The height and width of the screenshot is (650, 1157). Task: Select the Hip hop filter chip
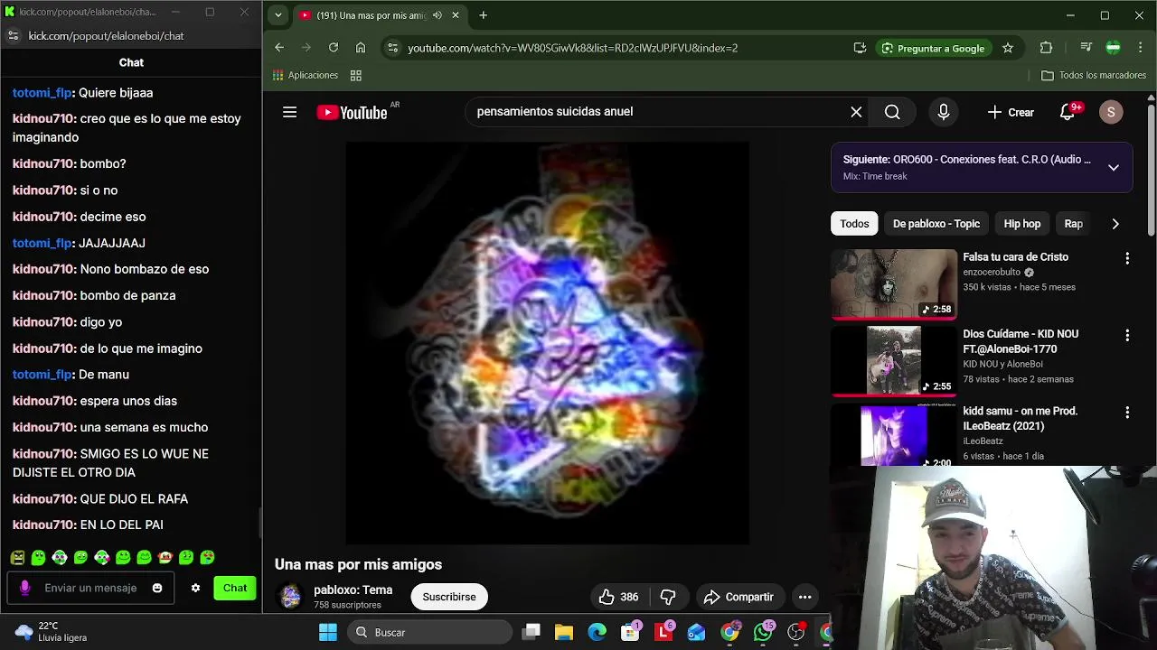pos(1022,224)
